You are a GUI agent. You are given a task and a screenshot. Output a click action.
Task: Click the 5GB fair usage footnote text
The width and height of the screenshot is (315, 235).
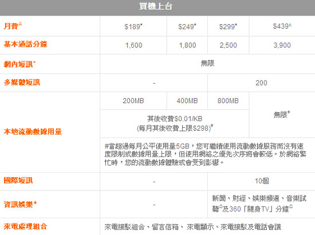click(x=205, y=154)
